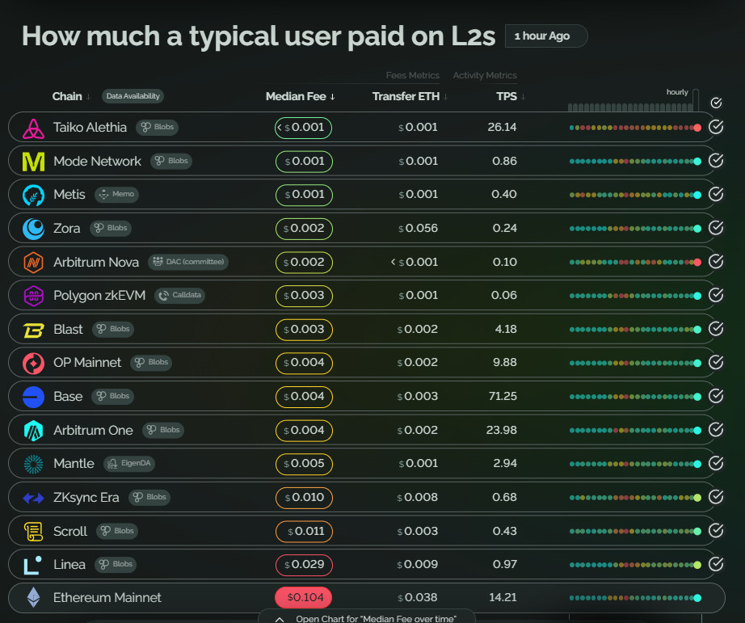Toggle the Metis row checkmark
This screenshot has height=623, width=745.
pos(716,195)
